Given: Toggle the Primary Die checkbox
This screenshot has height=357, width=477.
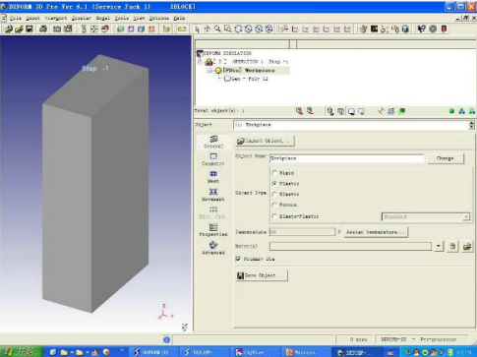Looking at the screenshot, I should point(238,259).
